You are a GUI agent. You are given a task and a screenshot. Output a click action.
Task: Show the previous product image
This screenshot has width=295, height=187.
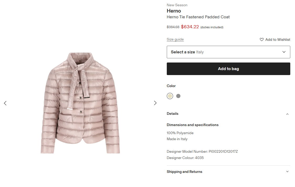(5, 103)
